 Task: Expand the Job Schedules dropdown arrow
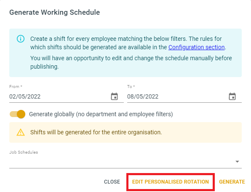pyautogui.click(x=237, y=162)
